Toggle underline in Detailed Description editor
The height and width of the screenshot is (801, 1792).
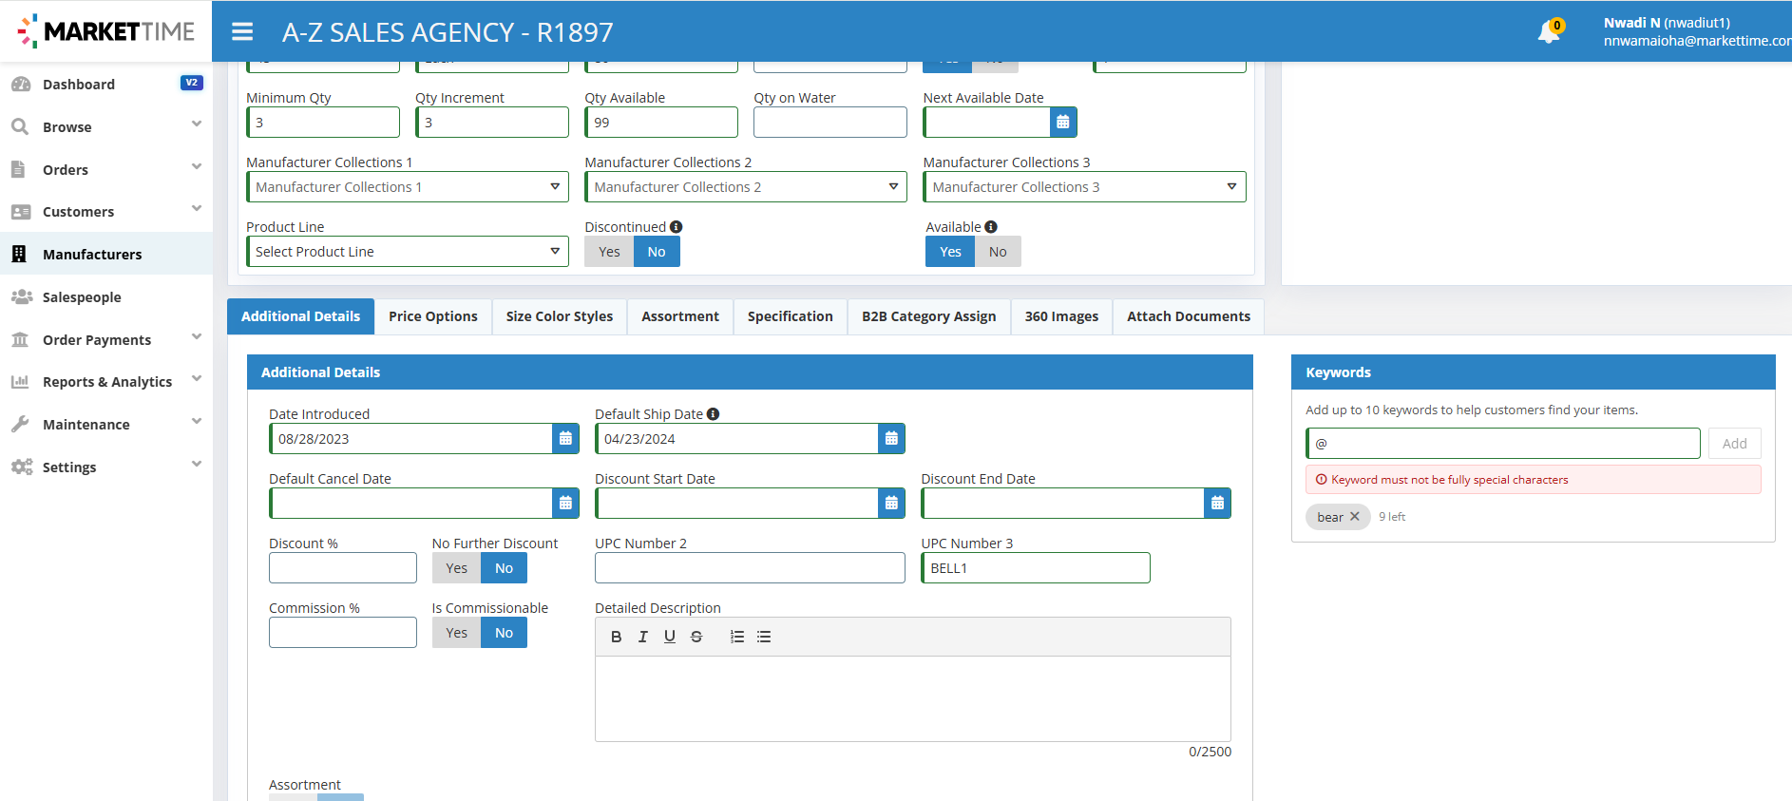pos(670,637)
